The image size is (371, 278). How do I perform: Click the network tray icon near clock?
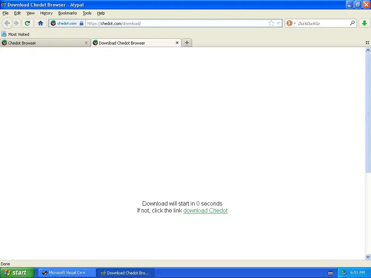[x=344, y=273]
